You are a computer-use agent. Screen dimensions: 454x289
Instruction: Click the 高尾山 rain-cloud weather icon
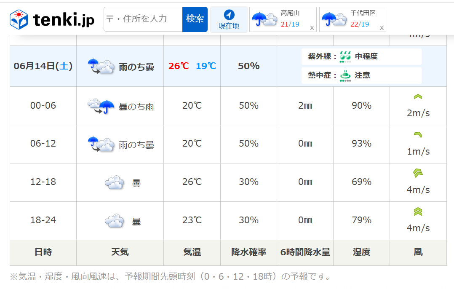[x=264, y=19]
